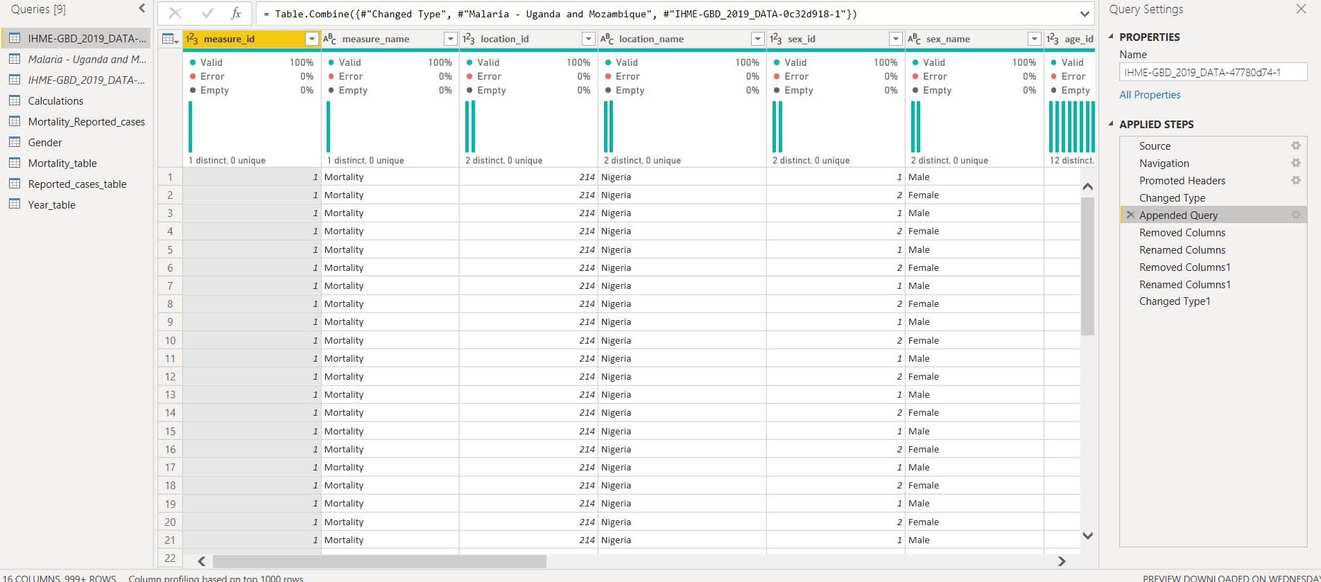Click the scroll up arrow of data grid
The image size is (1321, 582).
click(x=1087, y=186)
